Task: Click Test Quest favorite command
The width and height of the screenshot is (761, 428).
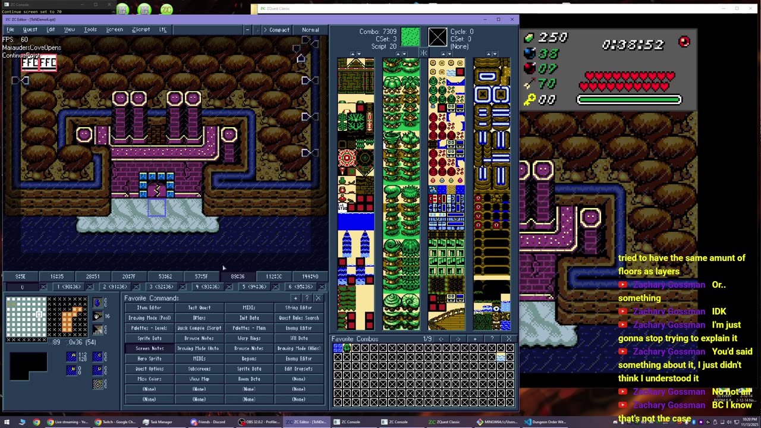Action: tap(199, 308)
